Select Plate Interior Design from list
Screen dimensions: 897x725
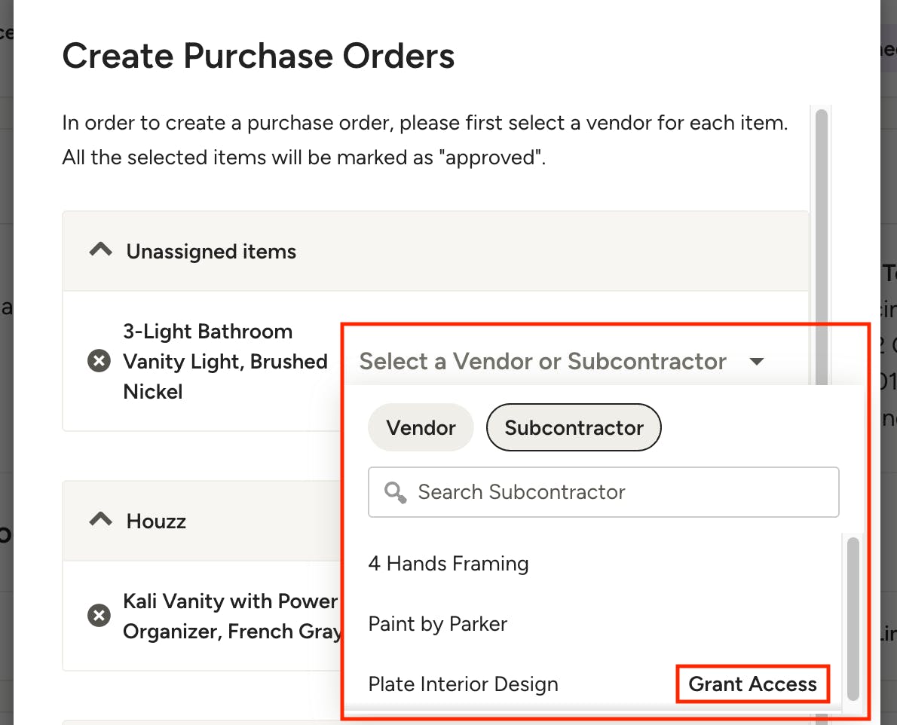coord(464,684)
